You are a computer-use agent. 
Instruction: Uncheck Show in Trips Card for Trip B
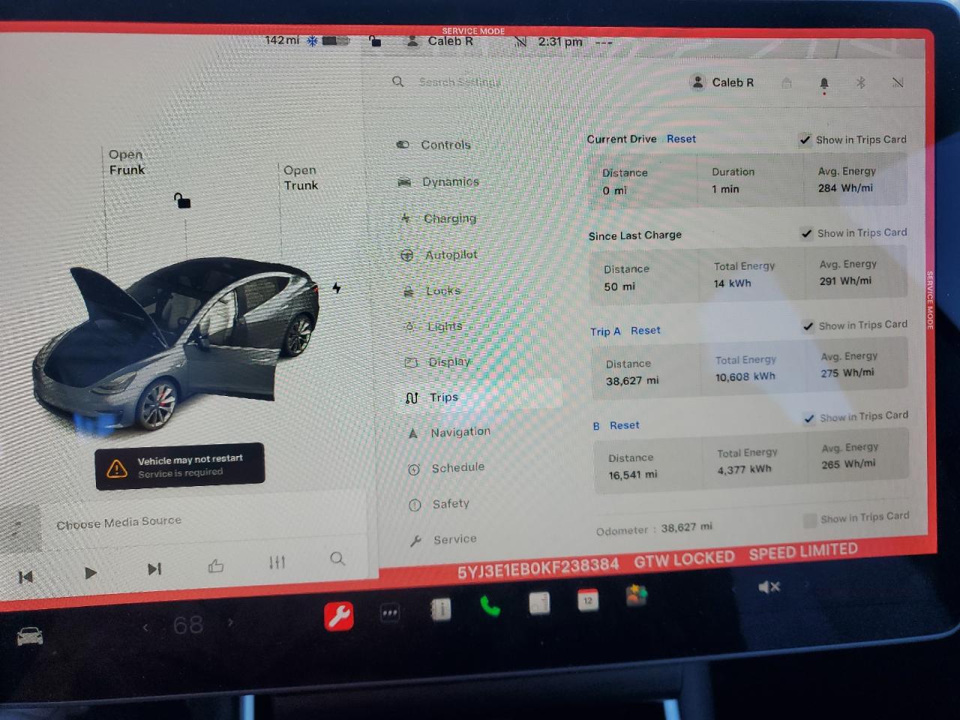coord(809,418)
